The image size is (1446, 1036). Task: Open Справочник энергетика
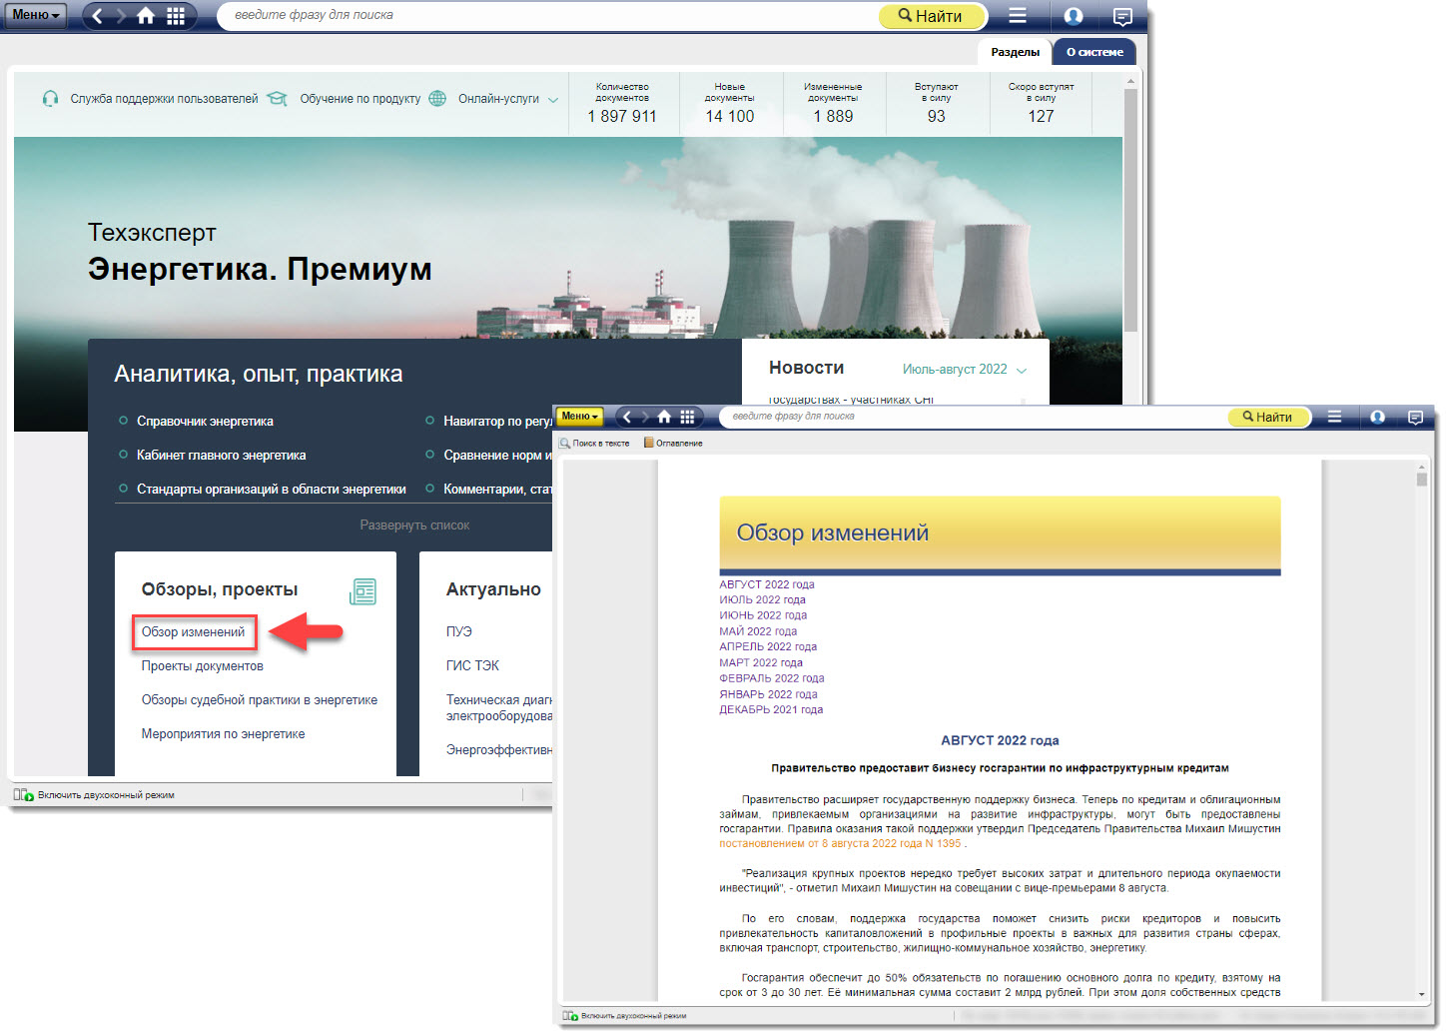click(205, 422)
